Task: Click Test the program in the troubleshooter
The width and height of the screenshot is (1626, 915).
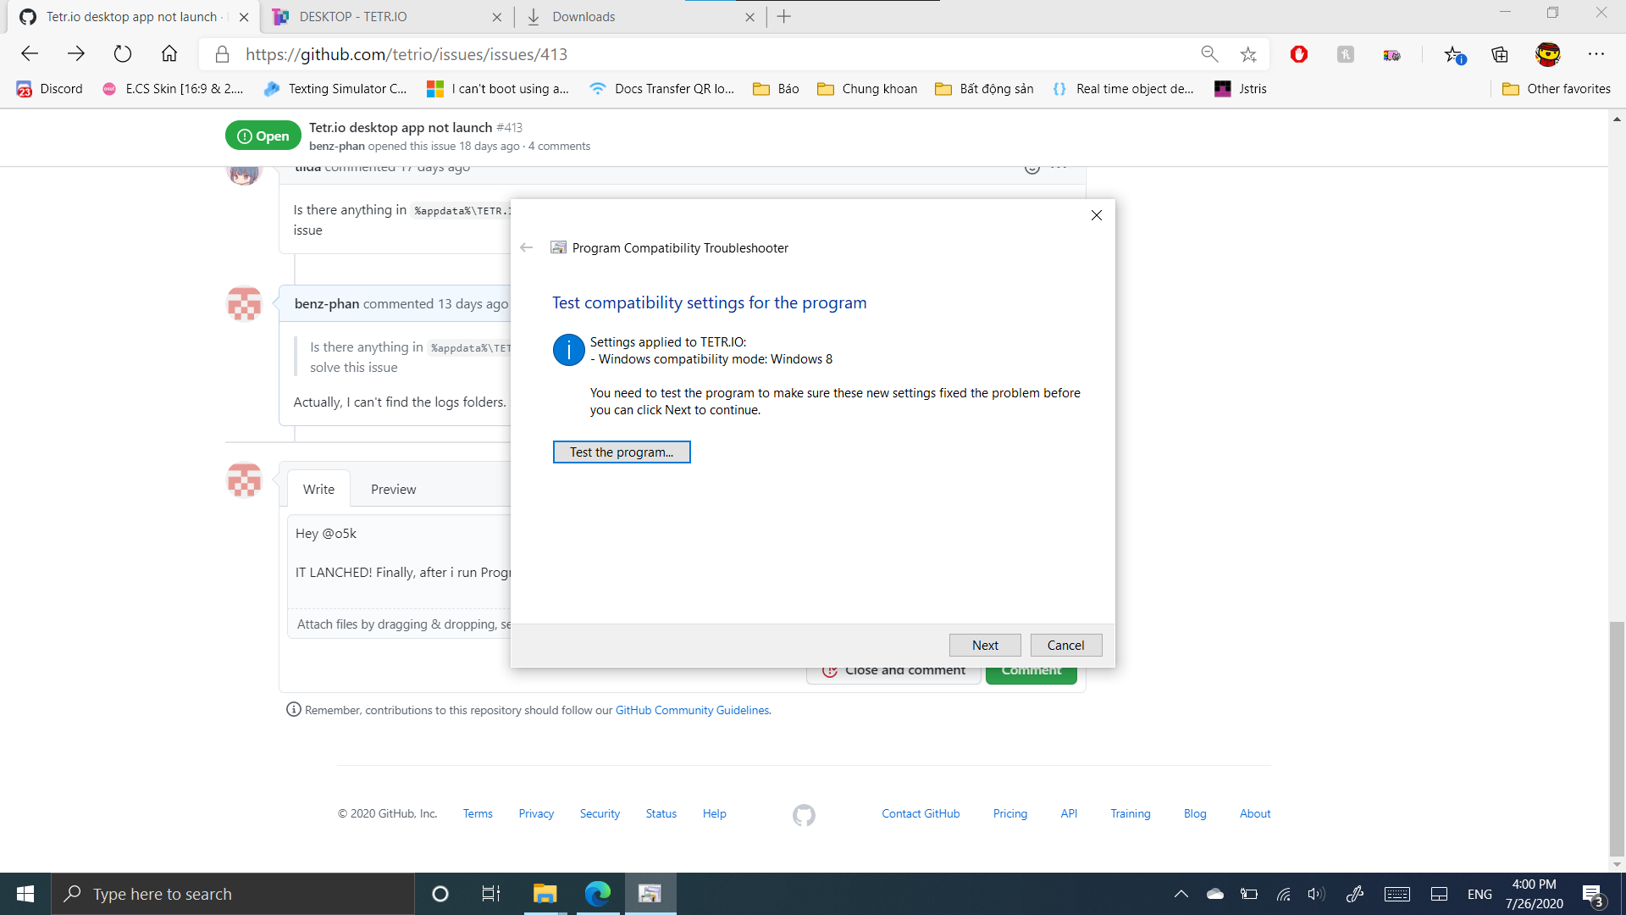Action: 622,452
